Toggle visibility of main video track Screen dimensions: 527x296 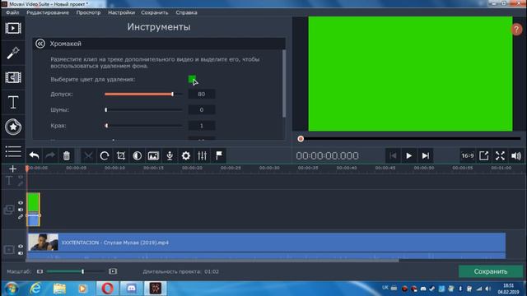pyautogui.click(x=21, y=247)
